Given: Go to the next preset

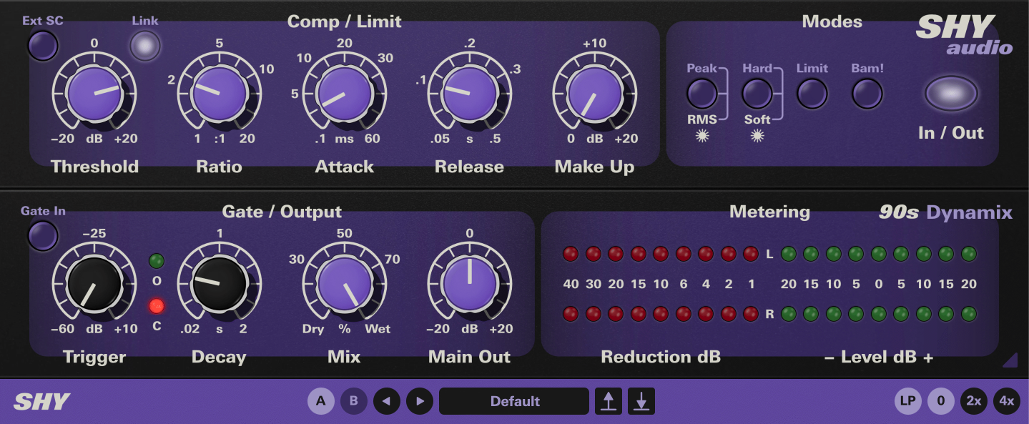Looking at the screenshot, I should [x=419, y=401].
